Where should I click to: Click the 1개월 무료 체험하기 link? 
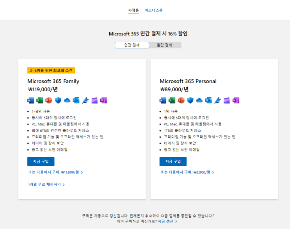click(46, 185)
